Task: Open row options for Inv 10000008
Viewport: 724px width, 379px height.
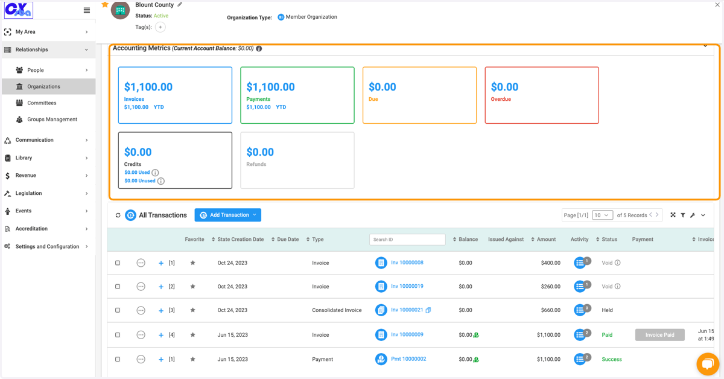Action: [141, 263]
